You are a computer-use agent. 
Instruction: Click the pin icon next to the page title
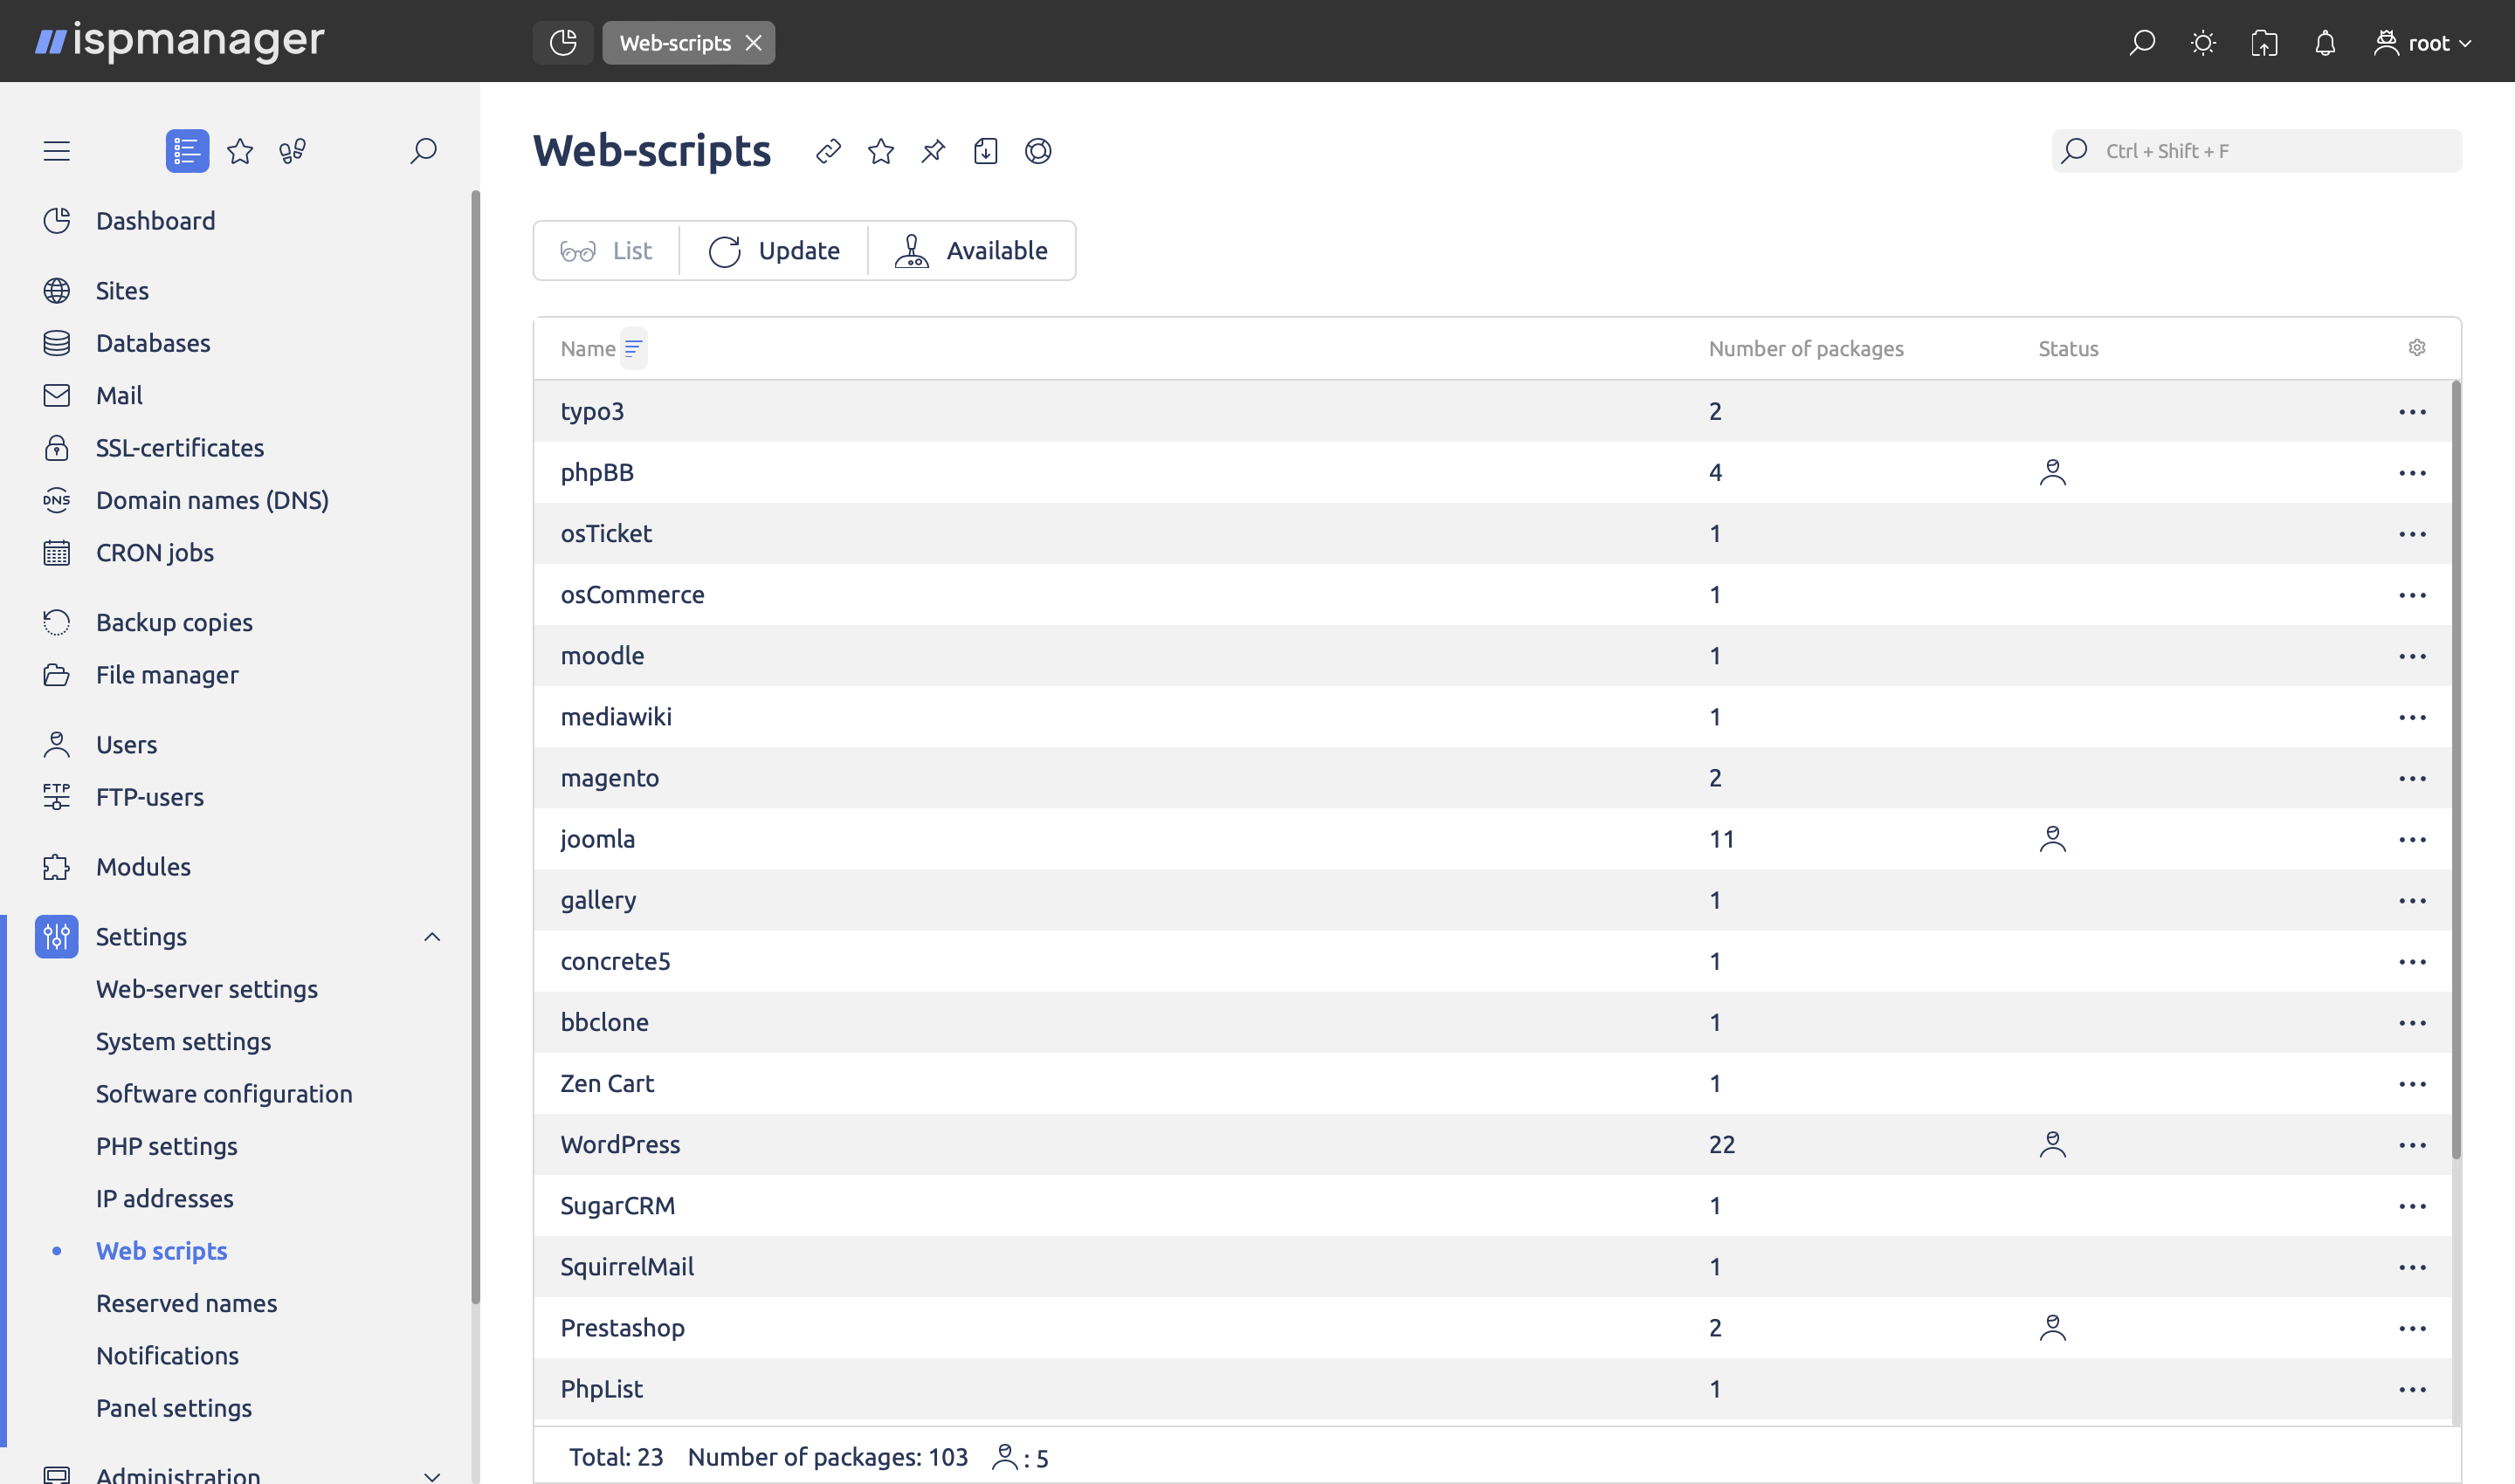tap(933, 151)
